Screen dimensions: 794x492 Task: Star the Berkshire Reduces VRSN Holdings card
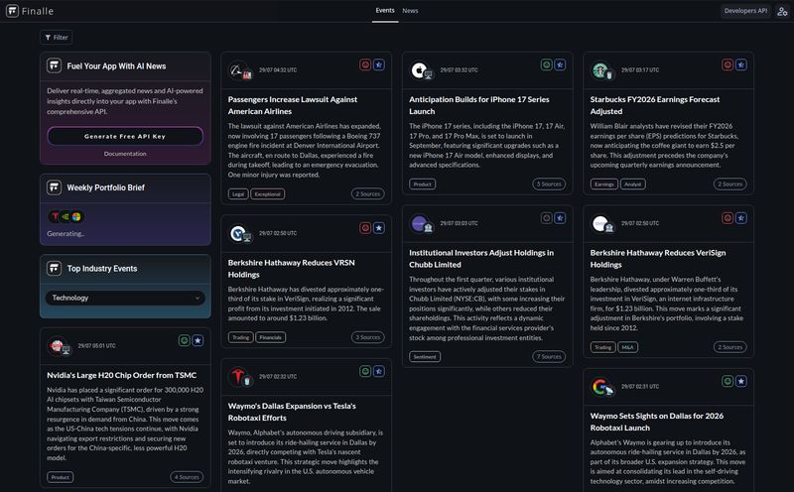pos(379,228)
